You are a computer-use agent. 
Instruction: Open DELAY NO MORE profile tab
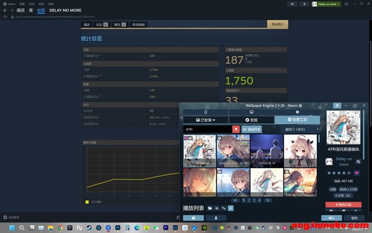pyautogui.click(x=65, y=10)
